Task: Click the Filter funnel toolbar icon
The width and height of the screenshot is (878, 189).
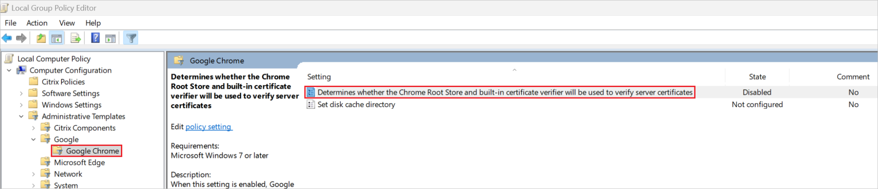Action: point(131,38)
